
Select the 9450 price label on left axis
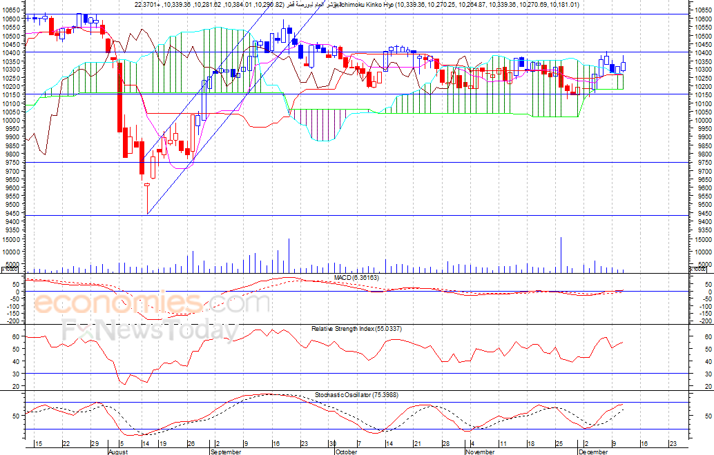(x=11, y=213)
